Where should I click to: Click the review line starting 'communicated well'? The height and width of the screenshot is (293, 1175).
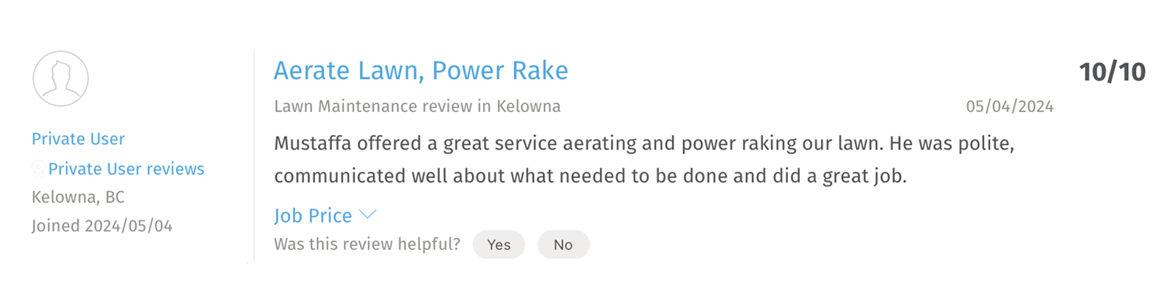[590, 177]
